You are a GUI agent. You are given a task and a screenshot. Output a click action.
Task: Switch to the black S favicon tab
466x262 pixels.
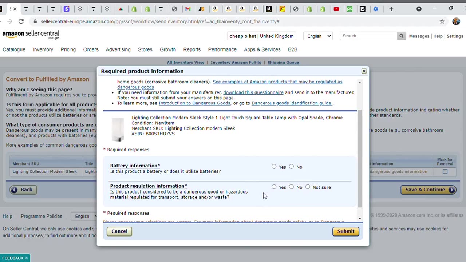click(x=363, y=9)
